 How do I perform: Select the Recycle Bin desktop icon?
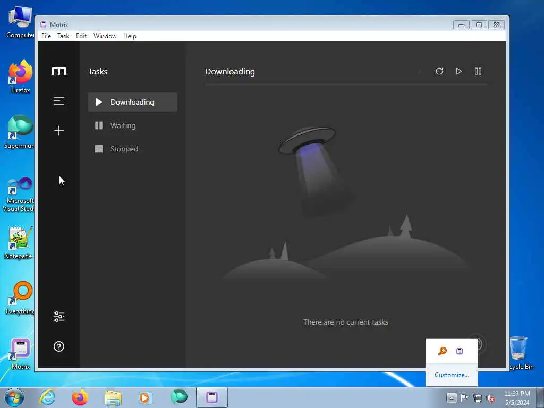tap(521, 353)
